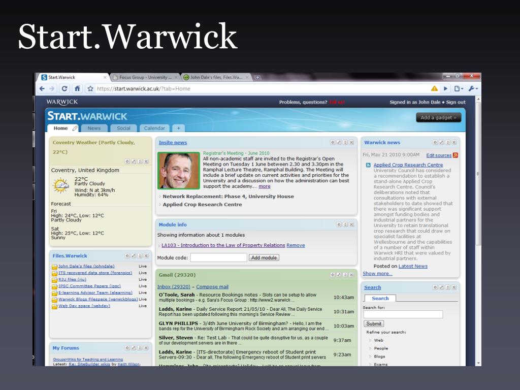
Task: Close the Files.Warwick gadget
Action: (x=146, y=256)
